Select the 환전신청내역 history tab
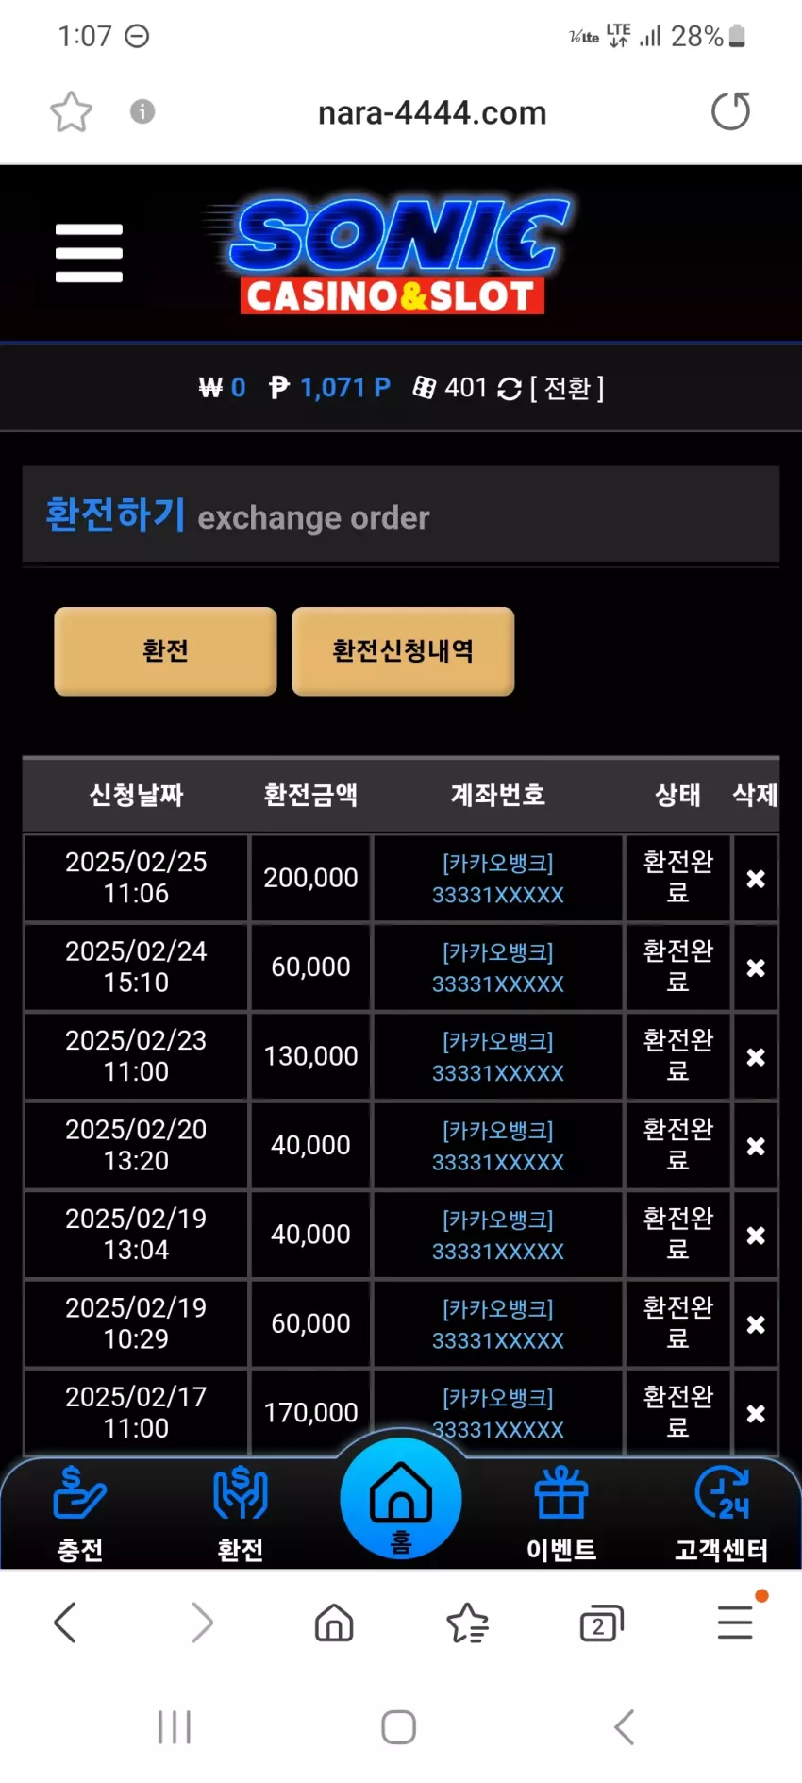Viewport: 802px width, 1783px height. click(403, 651)
